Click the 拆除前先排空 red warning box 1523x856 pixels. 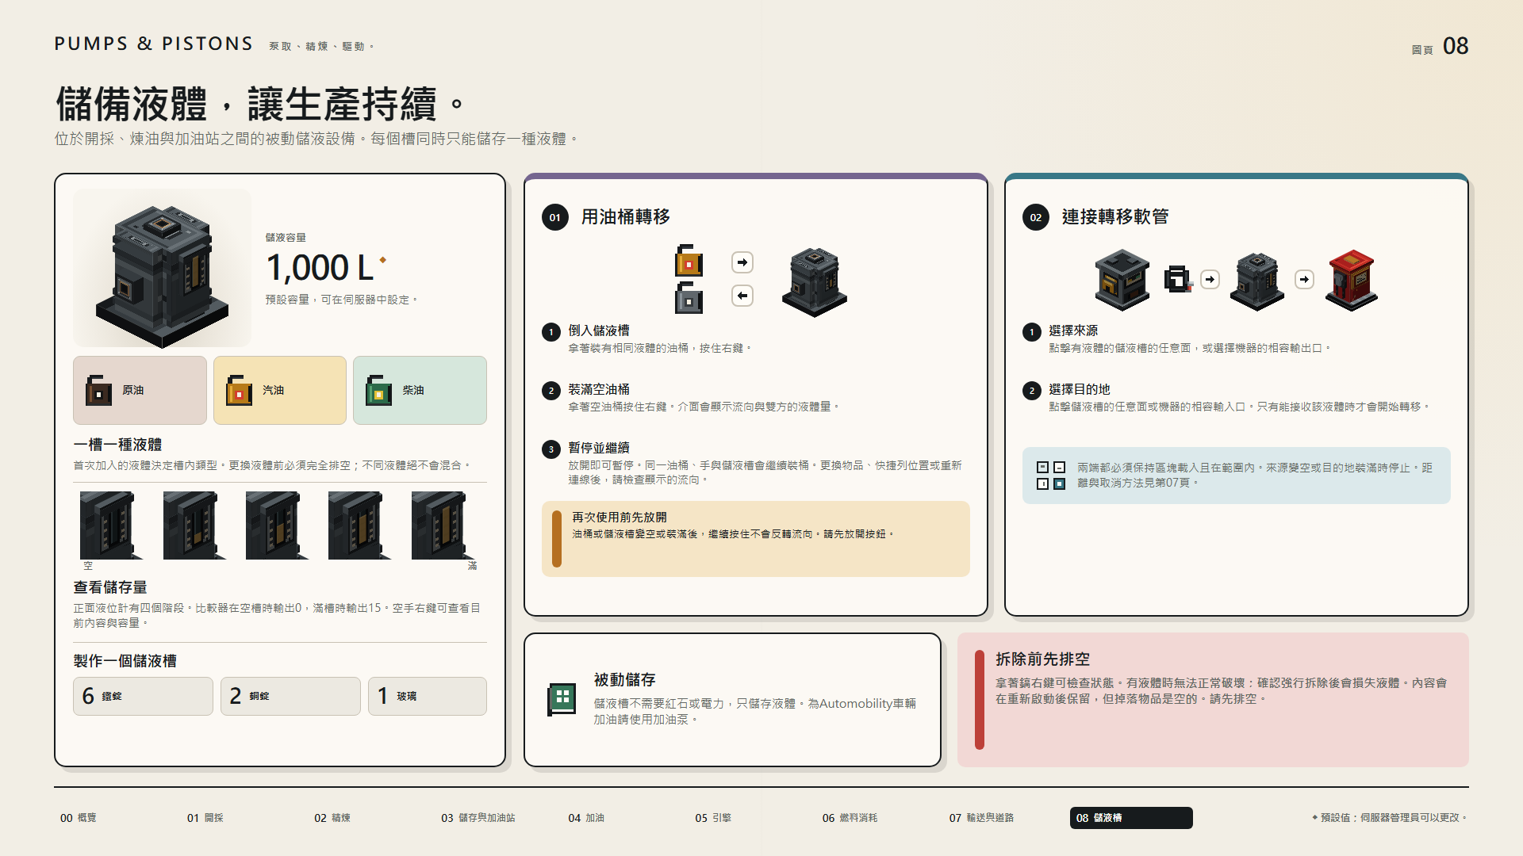[1213, 700]
